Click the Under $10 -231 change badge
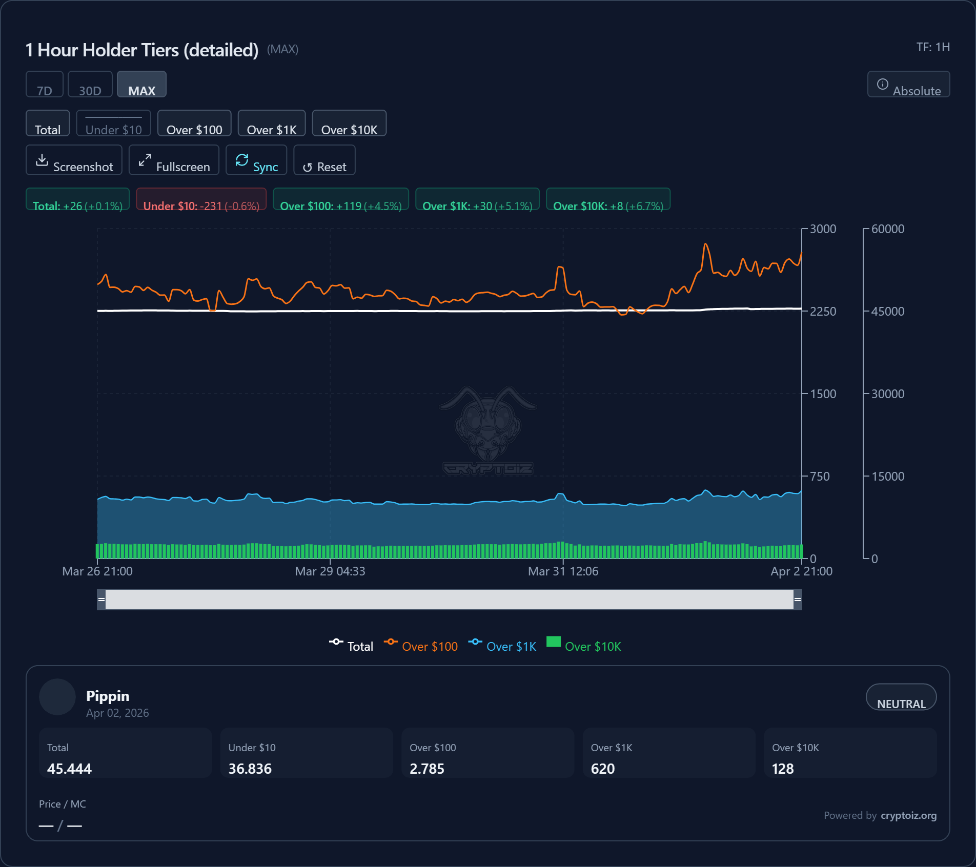Viewport: 976px width, 867px height. click(x=201, y=199)
